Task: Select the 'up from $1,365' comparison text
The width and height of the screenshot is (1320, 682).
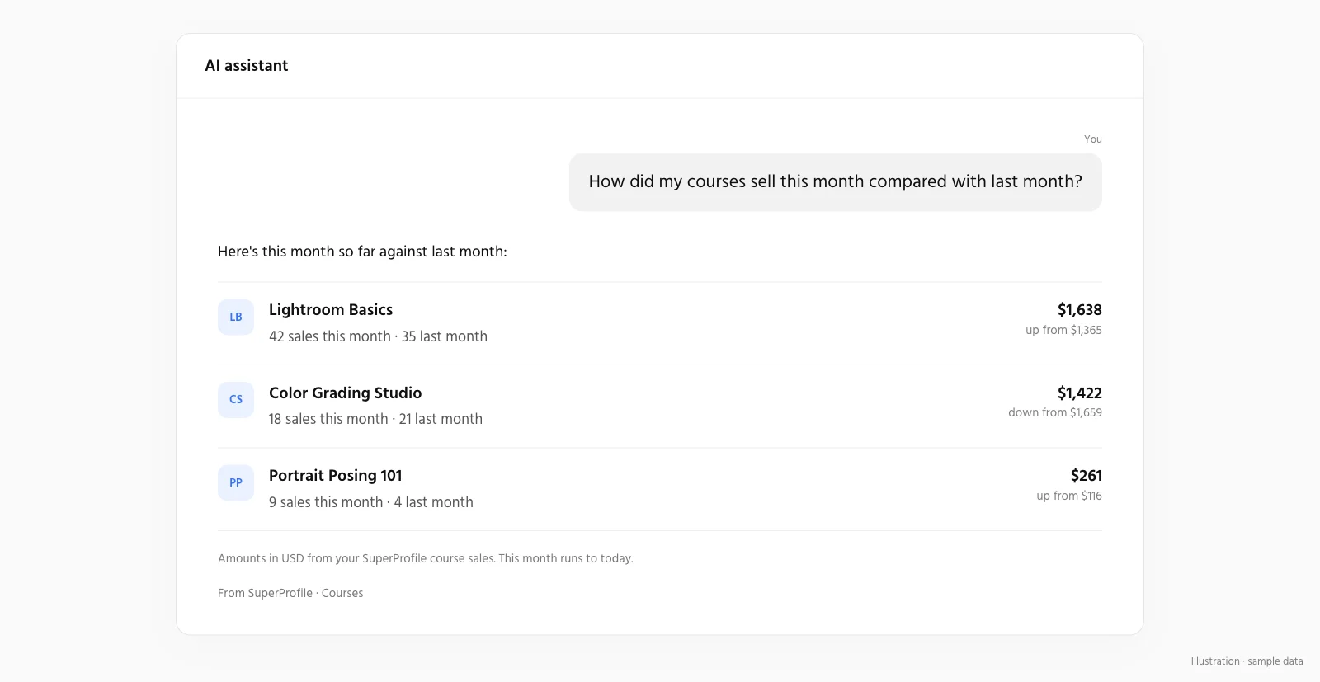Action: pyautogui.click(x=1063, y=330)
